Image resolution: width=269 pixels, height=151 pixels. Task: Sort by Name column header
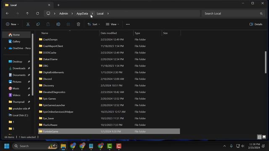click(45, 33)
